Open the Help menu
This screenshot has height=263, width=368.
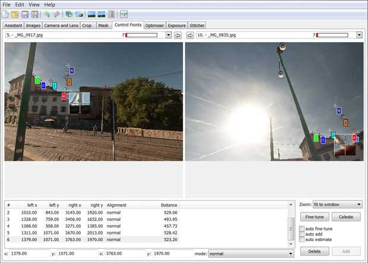49,5
